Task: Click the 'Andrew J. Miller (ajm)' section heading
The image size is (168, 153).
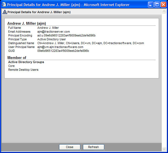Action: 27,23
